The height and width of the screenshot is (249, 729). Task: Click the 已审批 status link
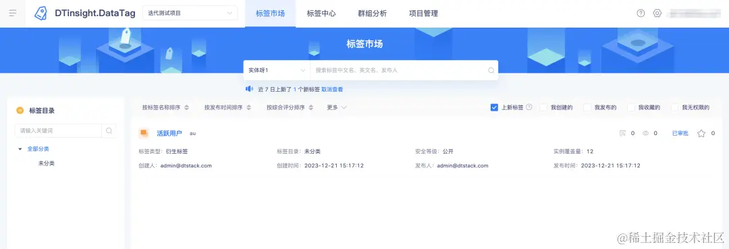[x=680, y=134]
